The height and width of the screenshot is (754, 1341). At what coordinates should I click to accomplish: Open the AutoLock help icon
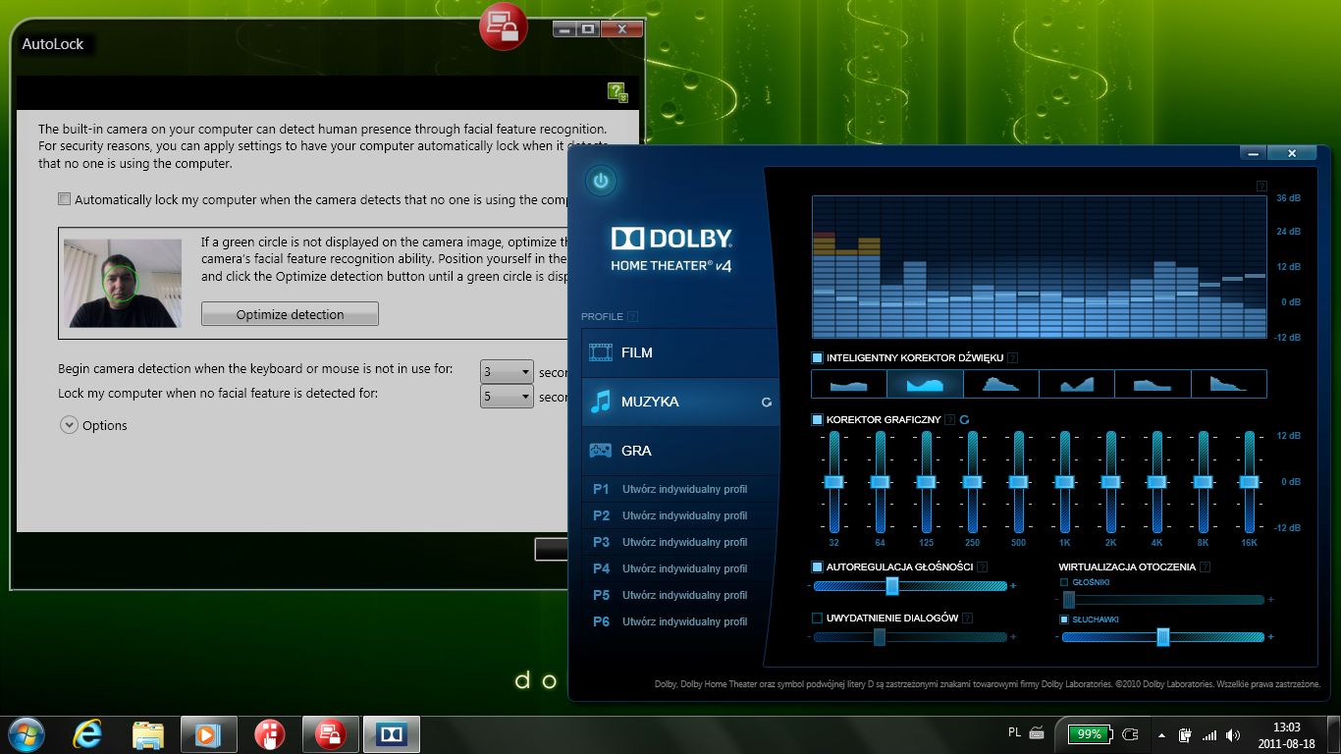tap(617, 92)
